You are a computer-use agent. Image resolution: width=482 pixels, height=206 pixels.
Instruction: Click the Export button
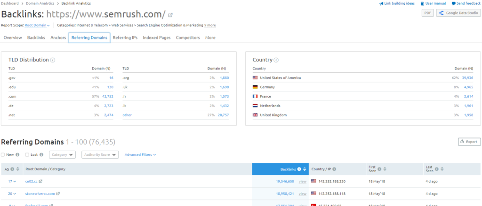(x=469, y=142)
